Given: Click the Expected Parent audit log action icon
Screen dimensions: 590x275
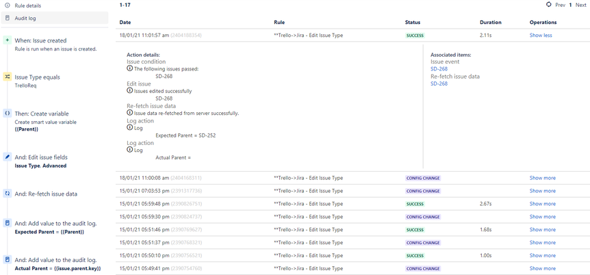Looking at the screenshot, I should click(x=7, y=223).
